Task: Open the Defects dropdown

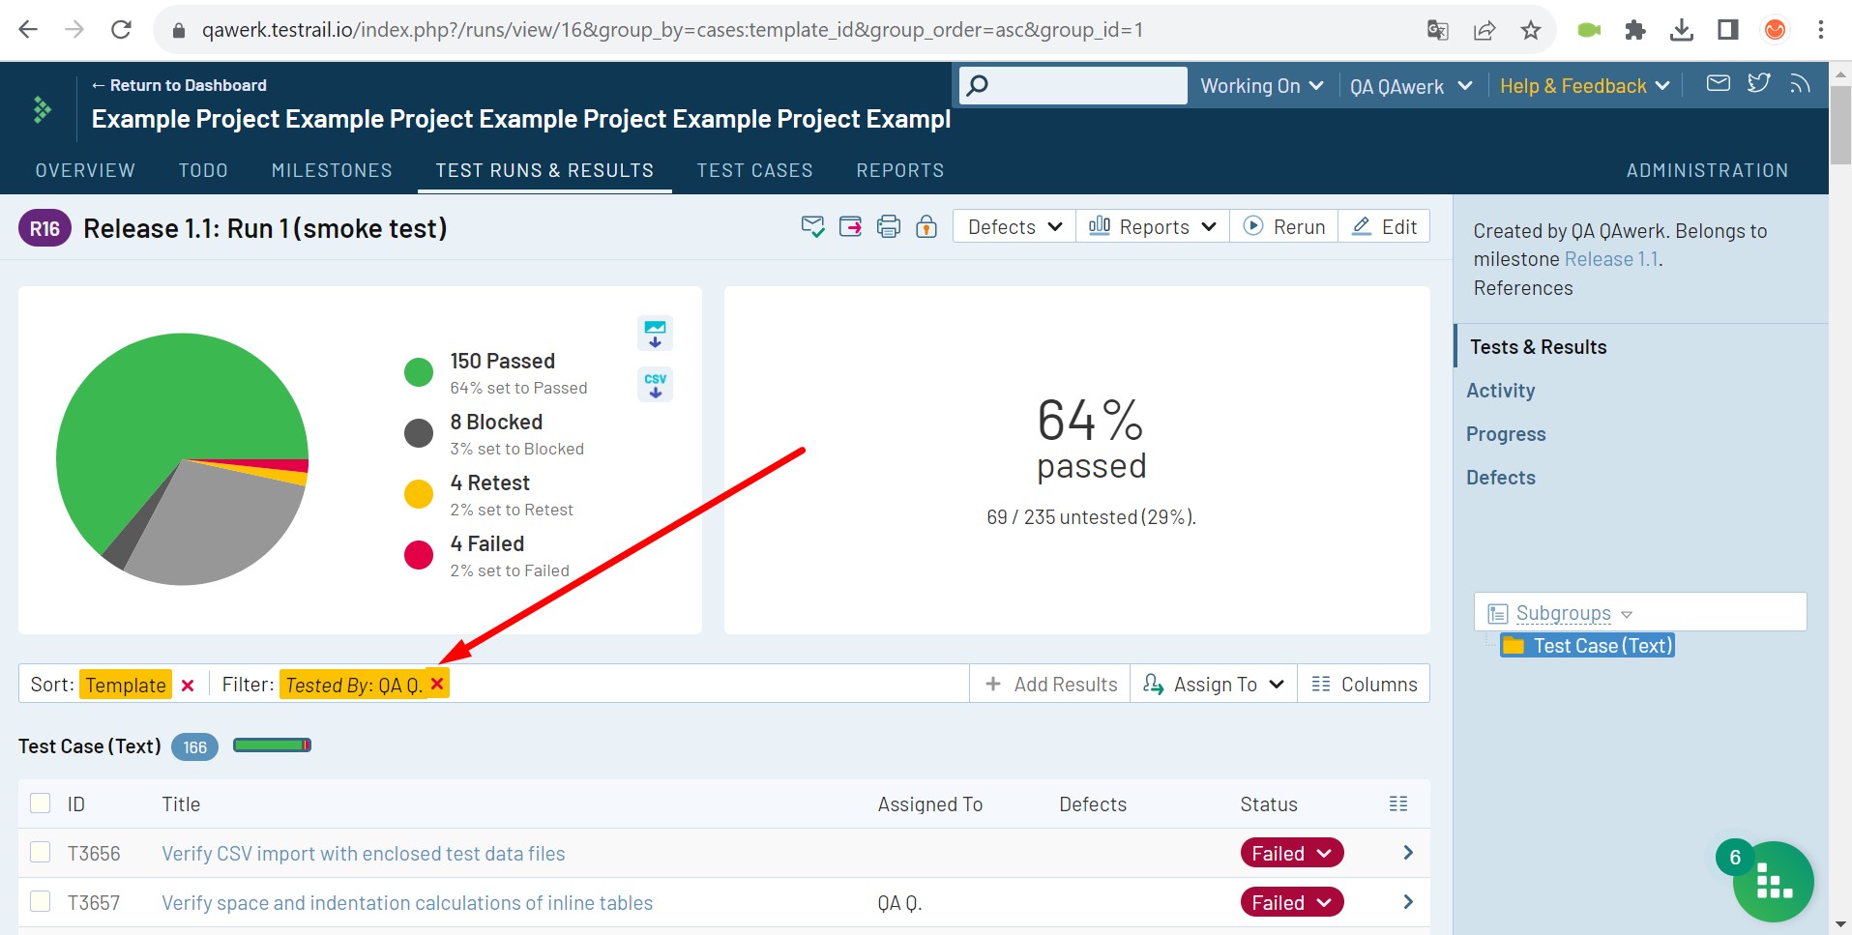Action: point(1014,227)
